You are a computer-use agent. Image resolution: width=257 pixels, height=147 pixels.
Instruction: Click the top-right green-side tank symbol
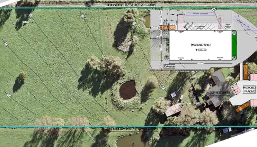(x=234, y=32)
